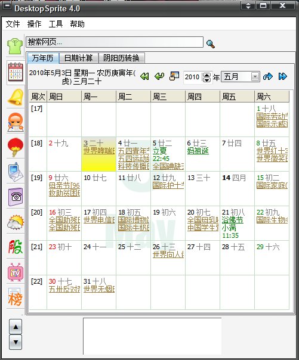Increase the year with spinner up arrow

(x=207, y=75)
